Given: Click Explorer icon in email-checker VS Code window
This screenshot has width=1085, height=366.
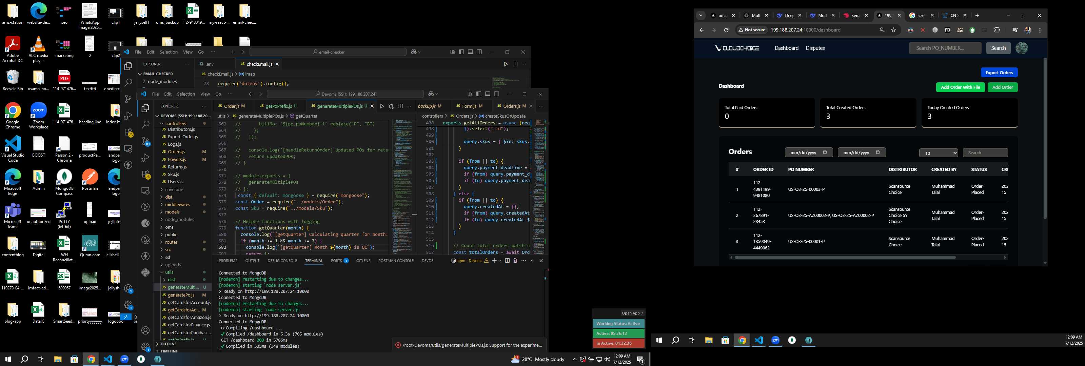Looking at the screenshot, I should coord(129,66).
